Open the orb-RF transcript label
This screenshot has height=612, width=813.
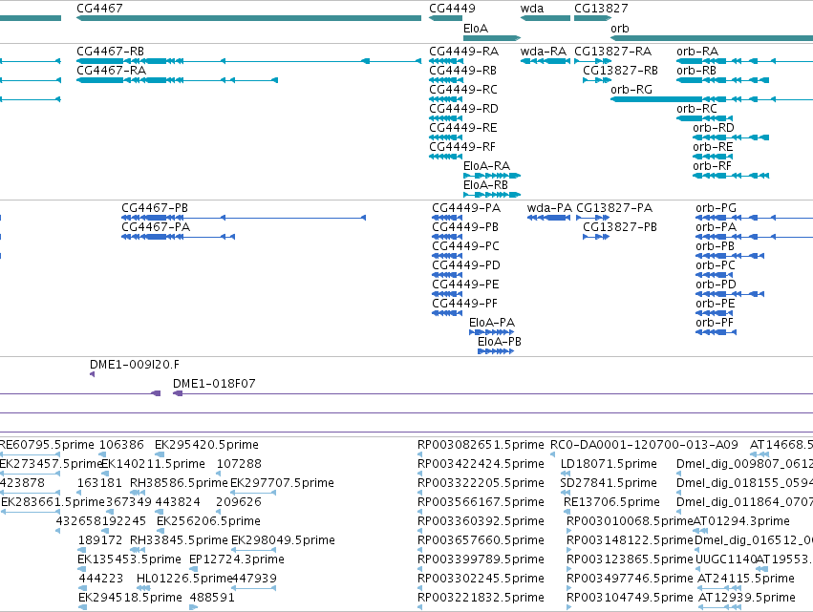(712, 166)
